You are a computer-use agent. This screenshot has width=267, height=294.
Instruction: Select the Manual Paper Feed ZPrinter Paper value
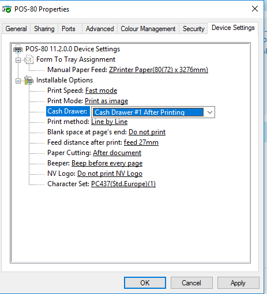pyautogui.click(x=159, y=70)
